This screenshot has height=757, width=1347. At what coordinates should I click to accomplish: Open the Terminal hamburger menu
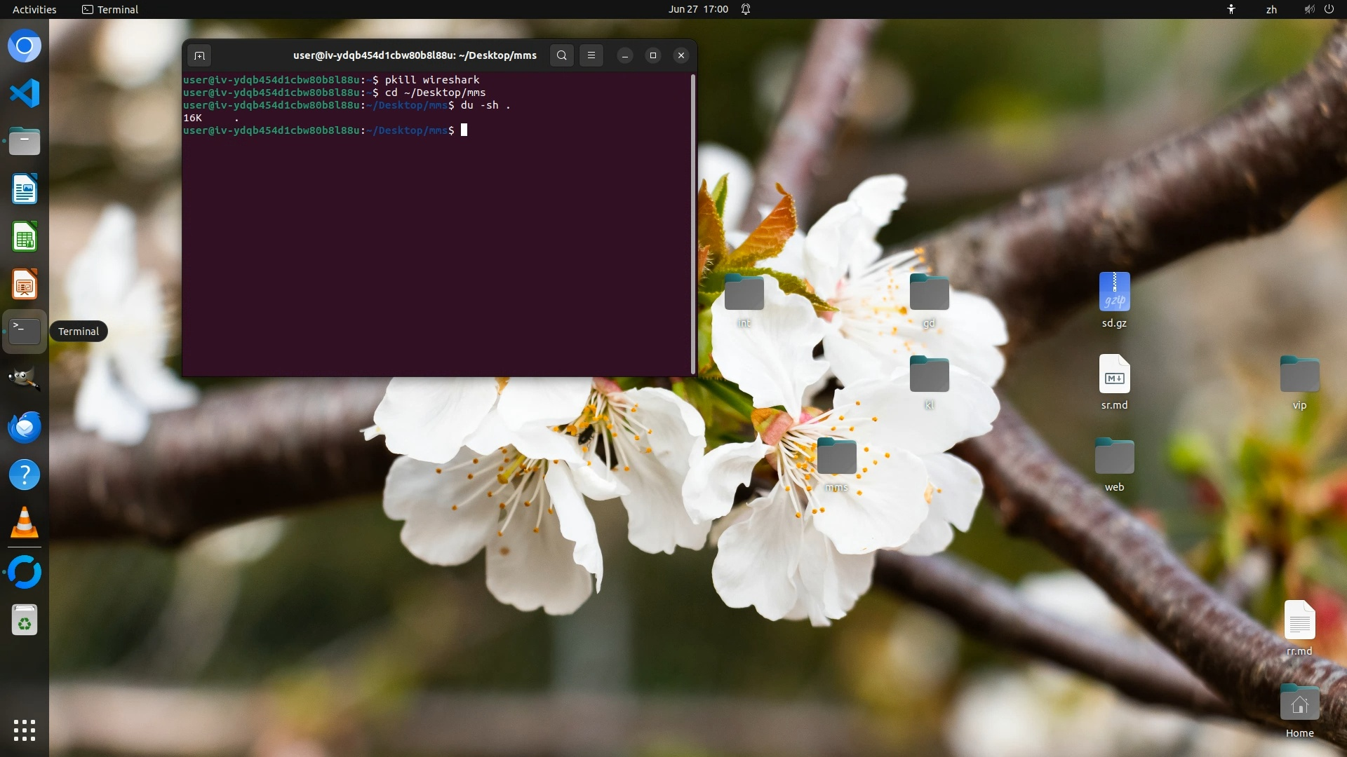point(591,55)
